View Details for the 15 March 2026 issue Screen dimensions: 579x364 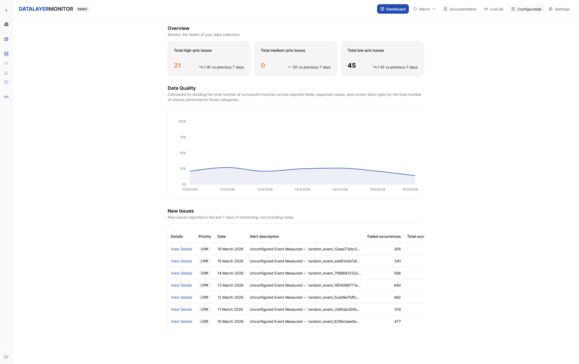(x=181, y=261)
